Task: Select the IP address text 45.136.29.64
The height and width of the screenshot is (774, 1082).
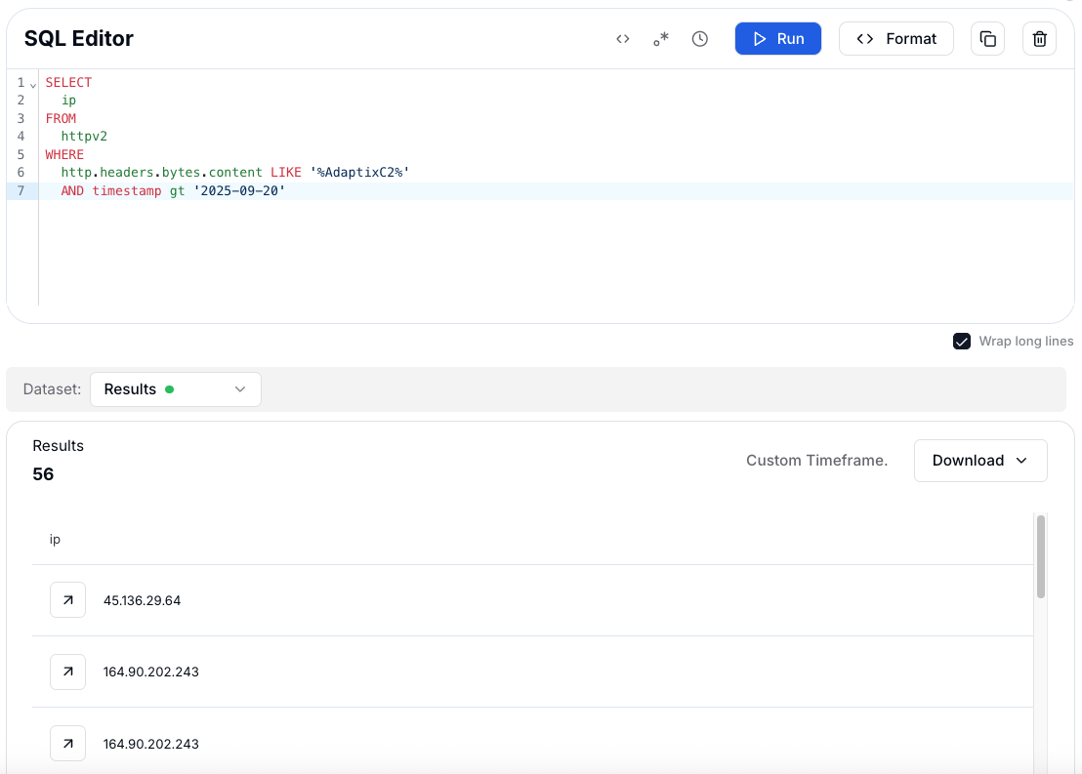Action: 142,600
